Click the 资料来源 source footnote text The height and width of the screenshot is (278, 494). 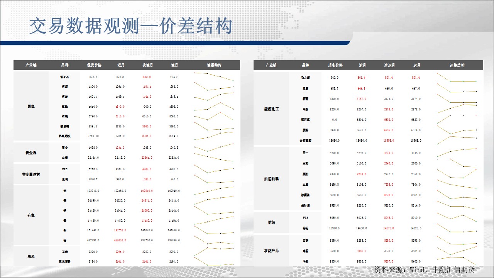[x=424, y=270]
